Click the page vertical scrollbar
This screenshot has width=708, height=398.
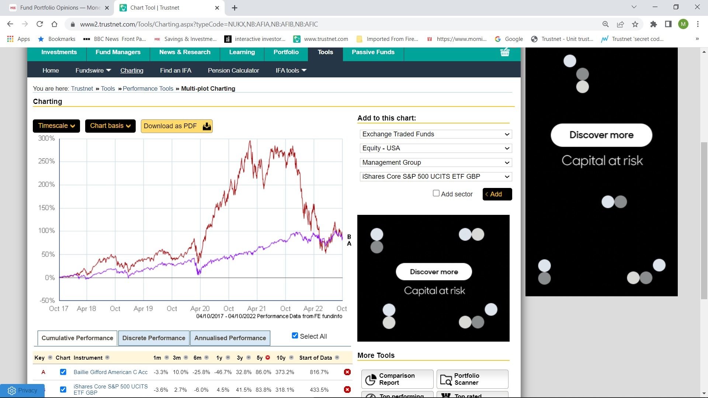click(704, 221)
